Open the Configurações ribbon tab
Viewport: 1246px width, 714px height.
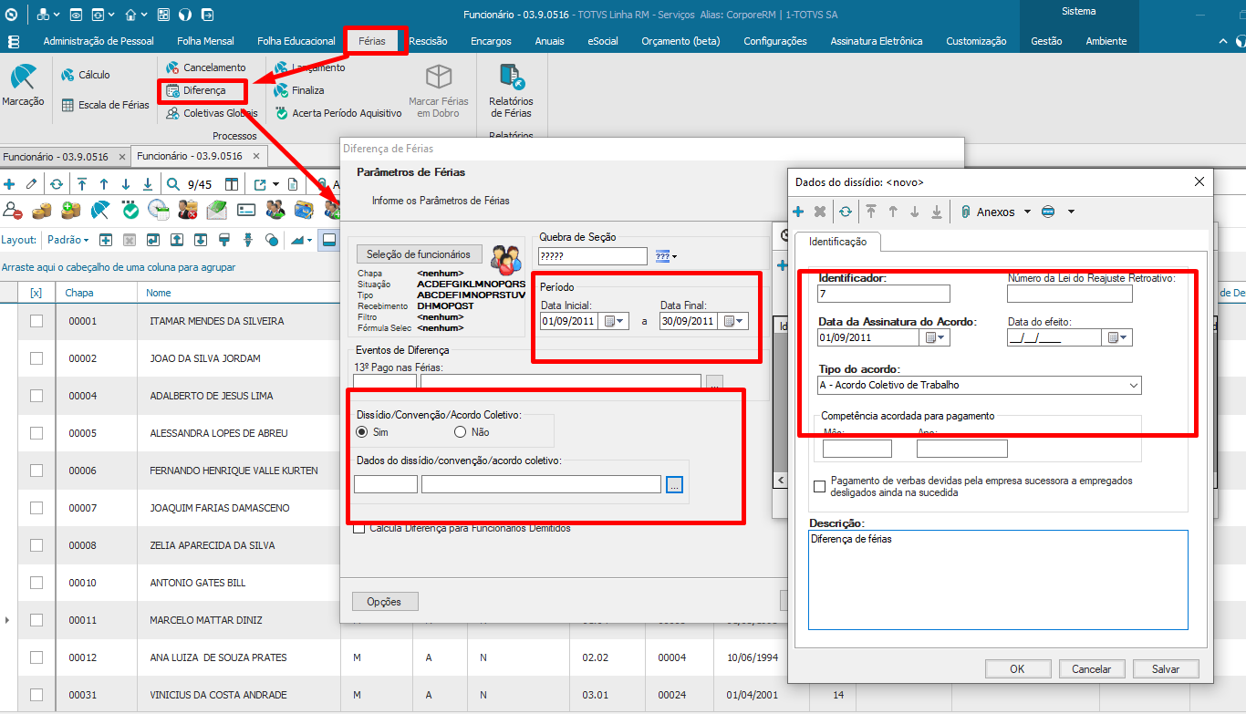(775, 41)
